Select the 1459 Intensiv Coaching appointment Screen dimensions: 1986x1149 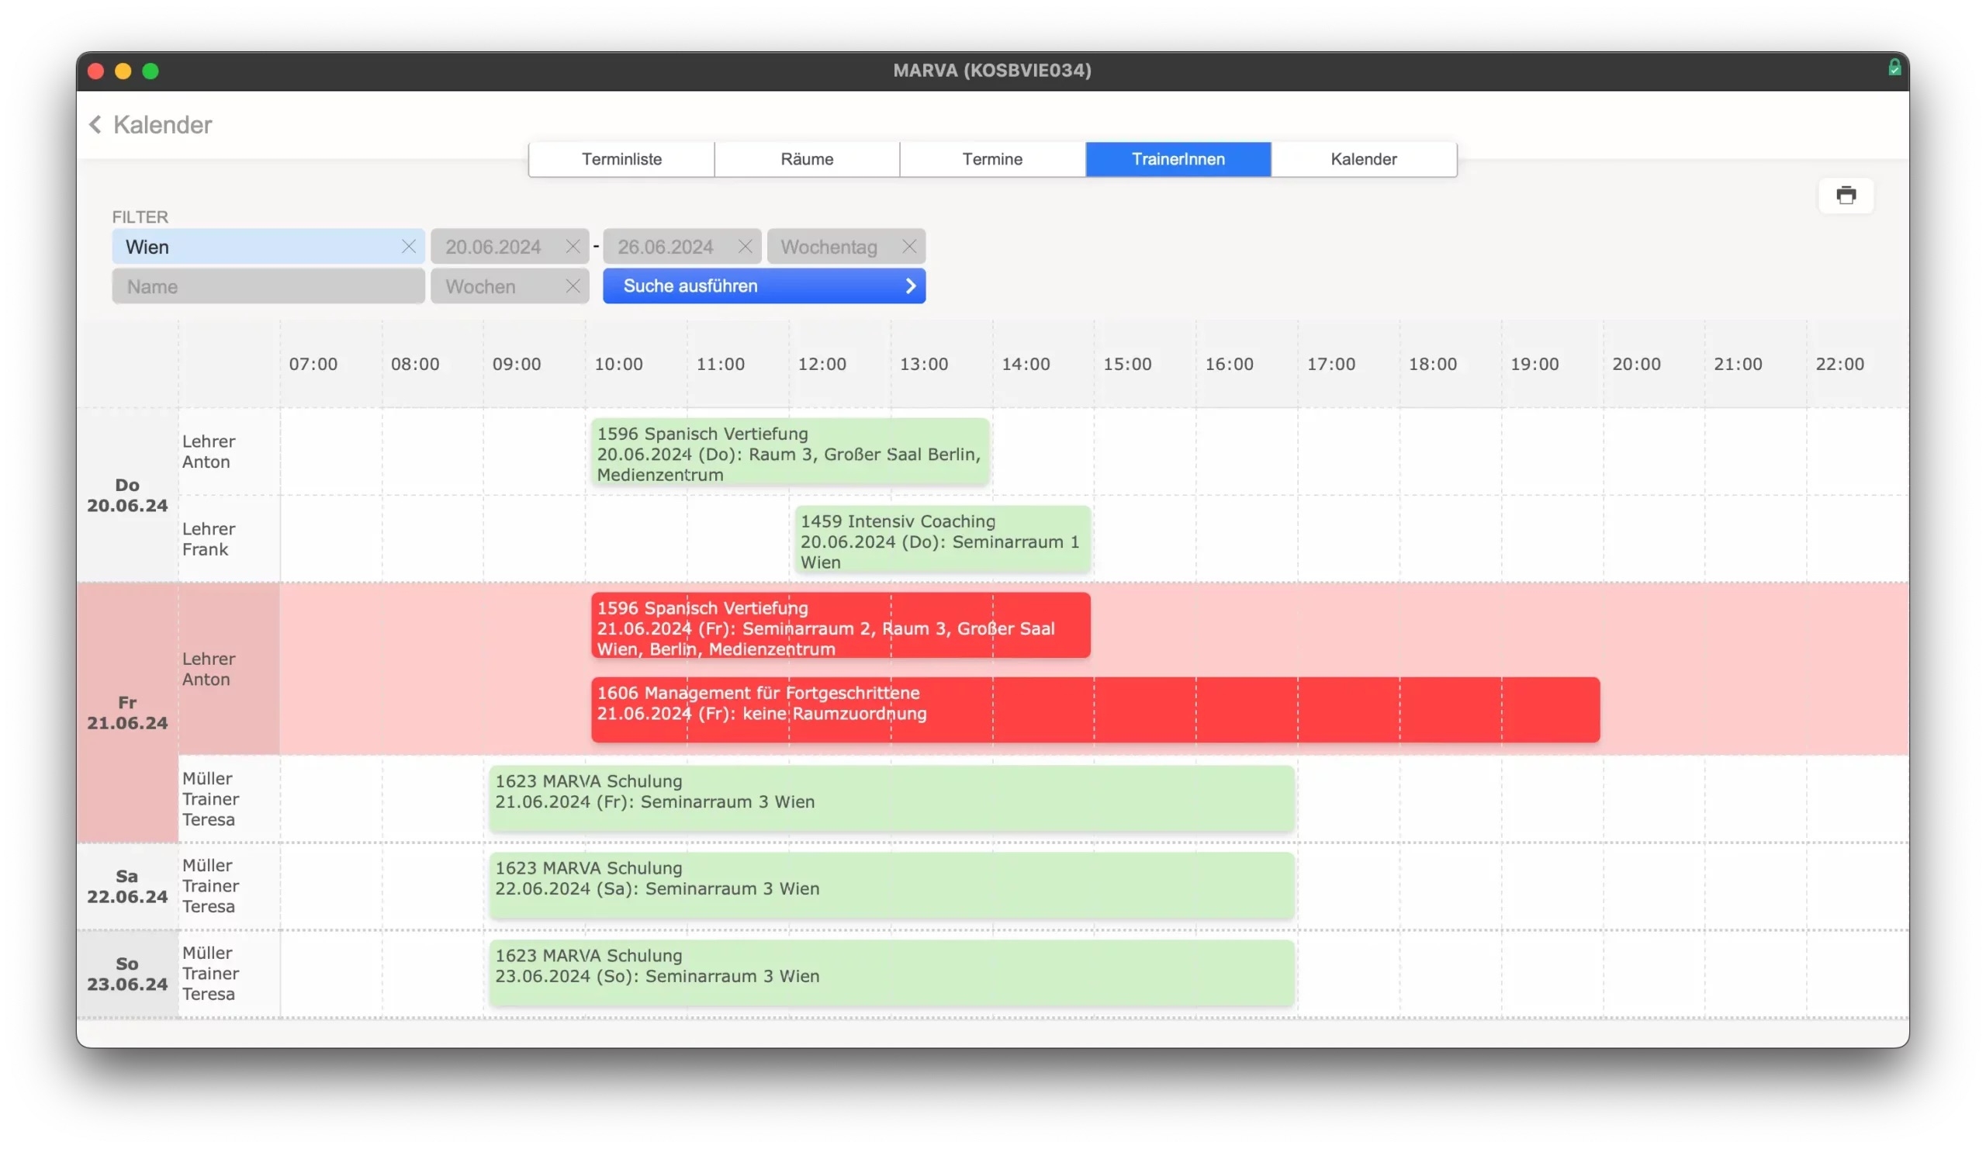point(942,541)
